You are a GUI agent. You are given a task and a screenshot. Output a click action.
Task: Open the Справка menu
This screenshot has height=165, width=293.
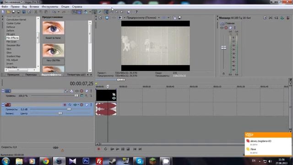pyautogui.click(x=77, y=6)
